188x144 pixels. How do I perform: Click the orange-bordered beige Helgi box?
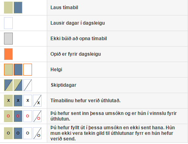(x=8, y=70)
